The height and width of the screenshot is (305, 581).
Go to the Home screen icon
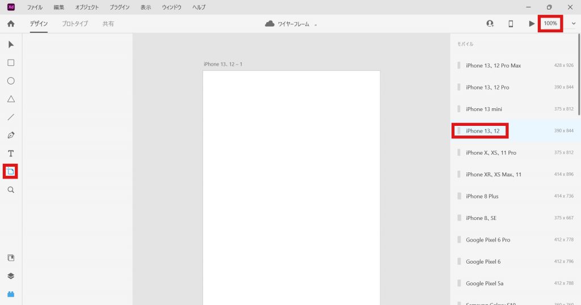click(11, 24)
